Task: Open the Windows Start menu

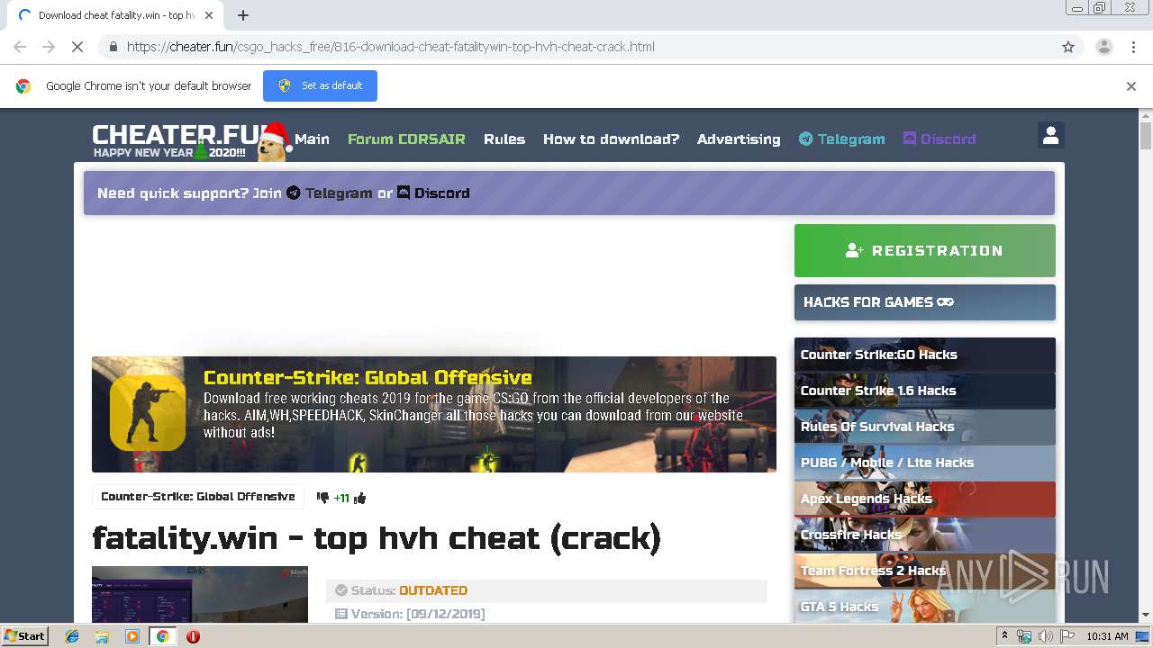Action: click(x=24, y=635)
